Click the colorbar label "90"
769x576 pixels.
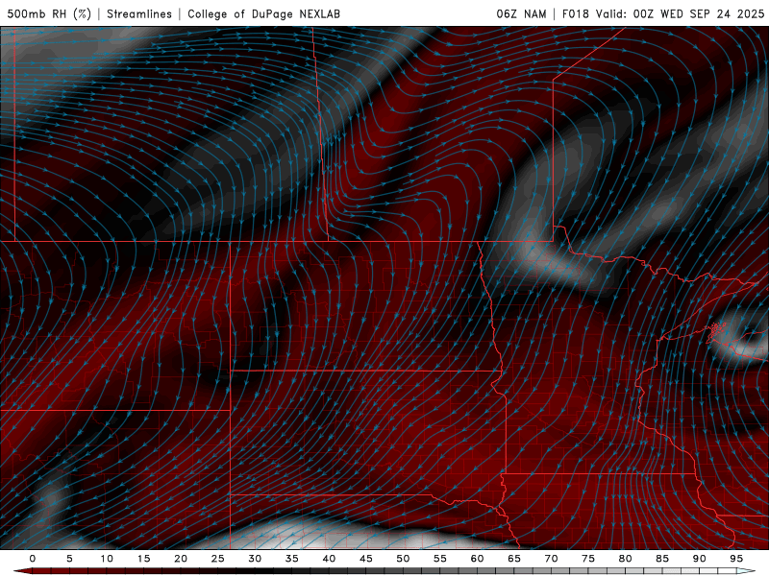coord(699,559)
